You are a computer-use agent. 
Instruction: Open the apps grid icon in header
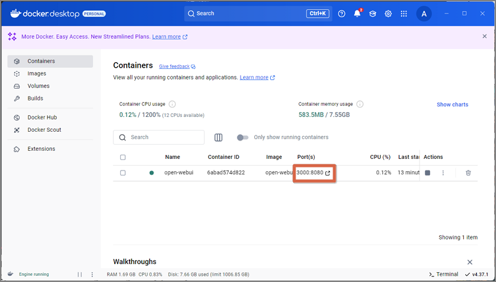coord(403,14)
